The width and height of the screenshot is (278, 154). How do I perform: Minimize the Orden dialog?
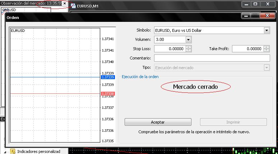click(x=246, y=16)
